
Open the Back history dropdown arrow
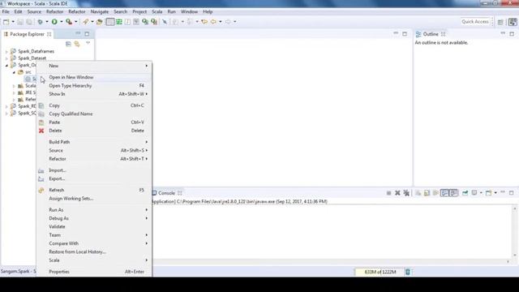(221, 22)
